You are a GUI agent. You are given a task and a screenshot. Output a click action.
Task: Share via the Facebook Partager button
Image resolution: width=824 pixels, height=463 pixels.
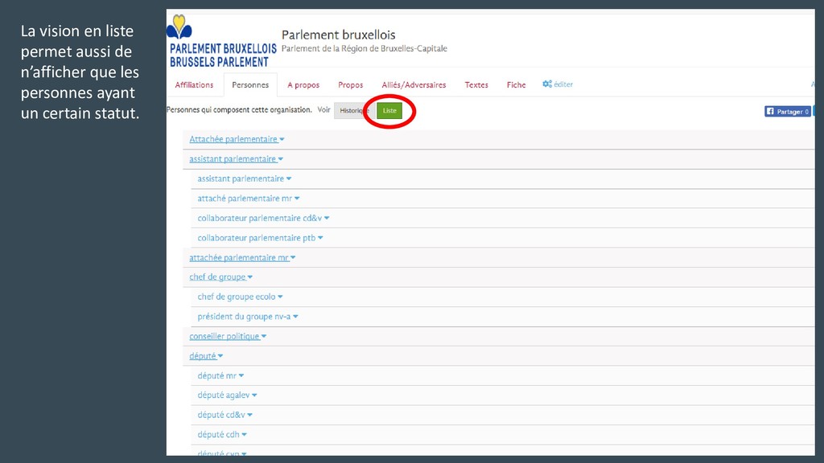(x=787, y=111)
